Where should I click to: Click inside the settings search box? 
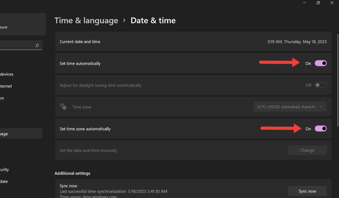click(17, 45)
